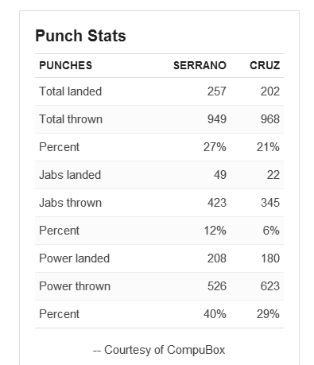Click Serrano's 27% total percent cell

(215, 147)
